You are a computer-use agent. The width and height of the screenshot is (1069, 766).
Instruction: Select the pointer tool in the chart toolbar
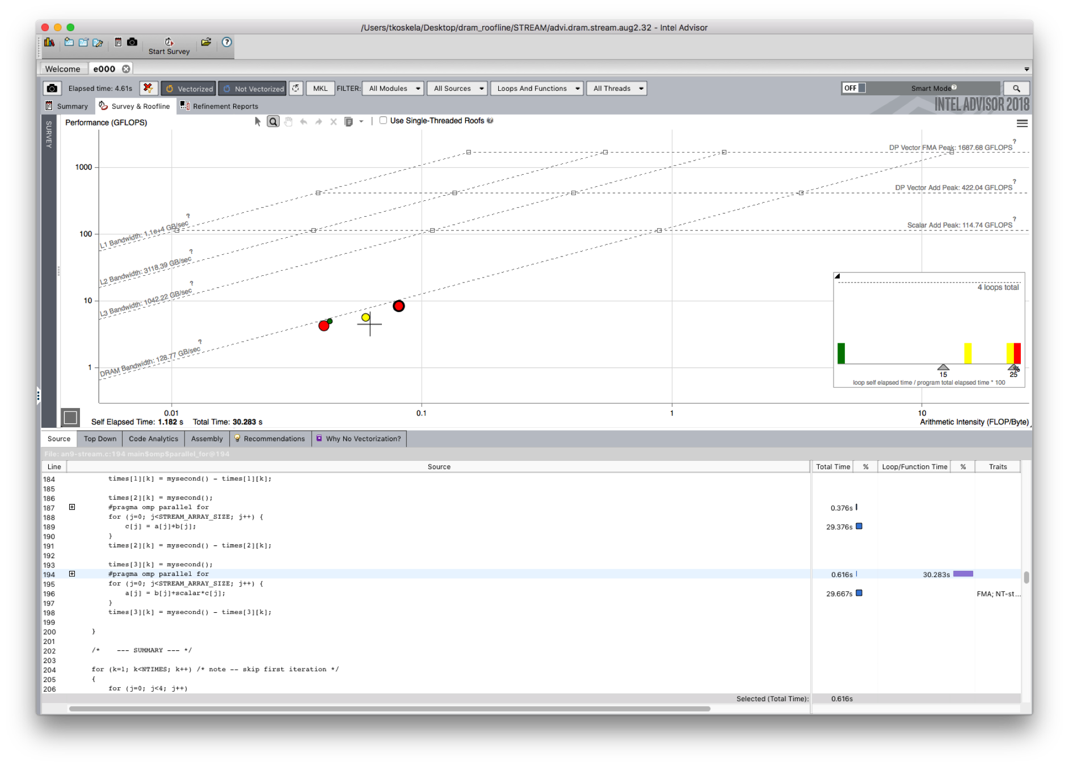point(258,121)
